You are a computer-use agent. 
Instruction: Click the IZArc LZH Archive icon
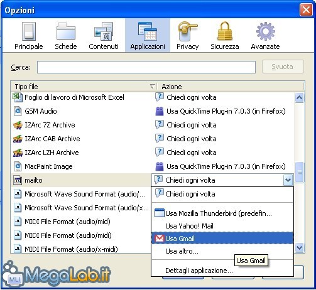click(18, 153)
